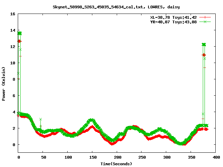Click x-axis tick label 200

point(118,157)
